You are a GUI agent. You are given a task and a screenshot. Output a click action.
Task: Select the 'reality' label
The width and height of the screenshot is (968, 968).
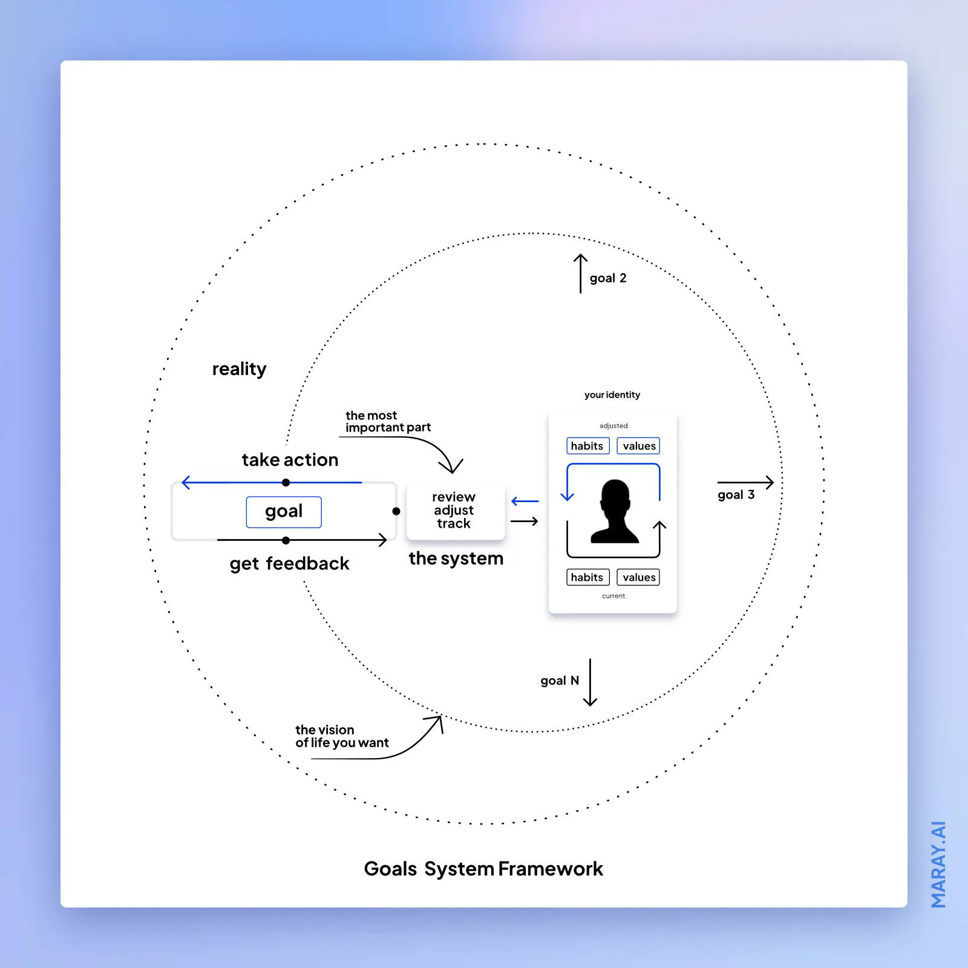239,368
